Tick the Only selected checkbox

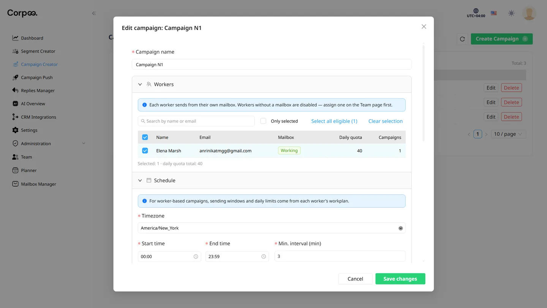[263, 121]
